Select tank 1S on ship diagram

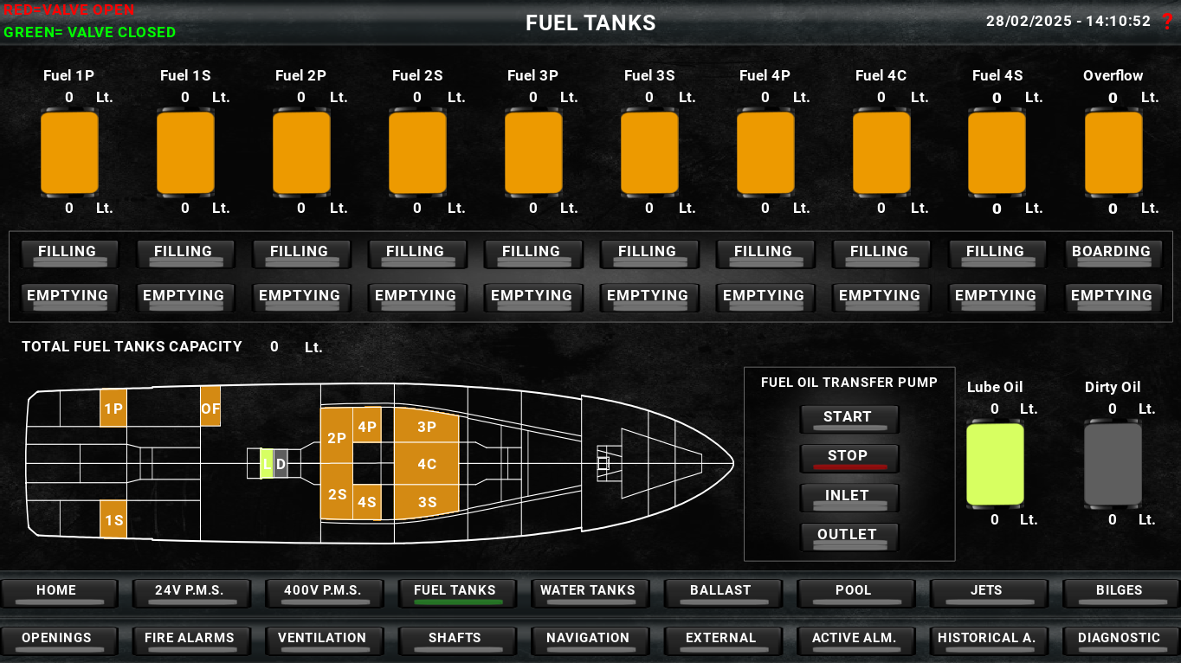coord(113,519)
